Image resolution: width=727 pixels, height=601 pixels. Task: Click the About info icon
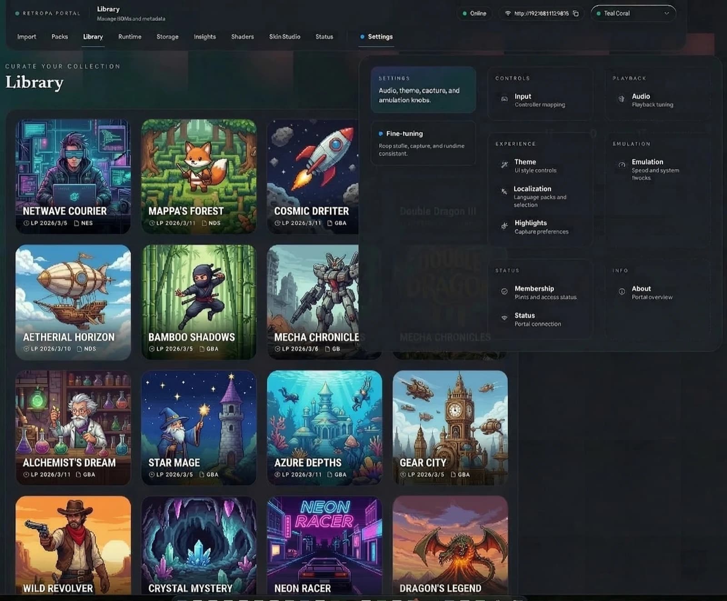pyautogui.click(x=622, y=291)
